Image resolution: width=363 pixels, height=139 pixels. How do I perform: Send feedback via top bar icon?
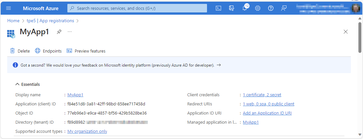[284, 8]
